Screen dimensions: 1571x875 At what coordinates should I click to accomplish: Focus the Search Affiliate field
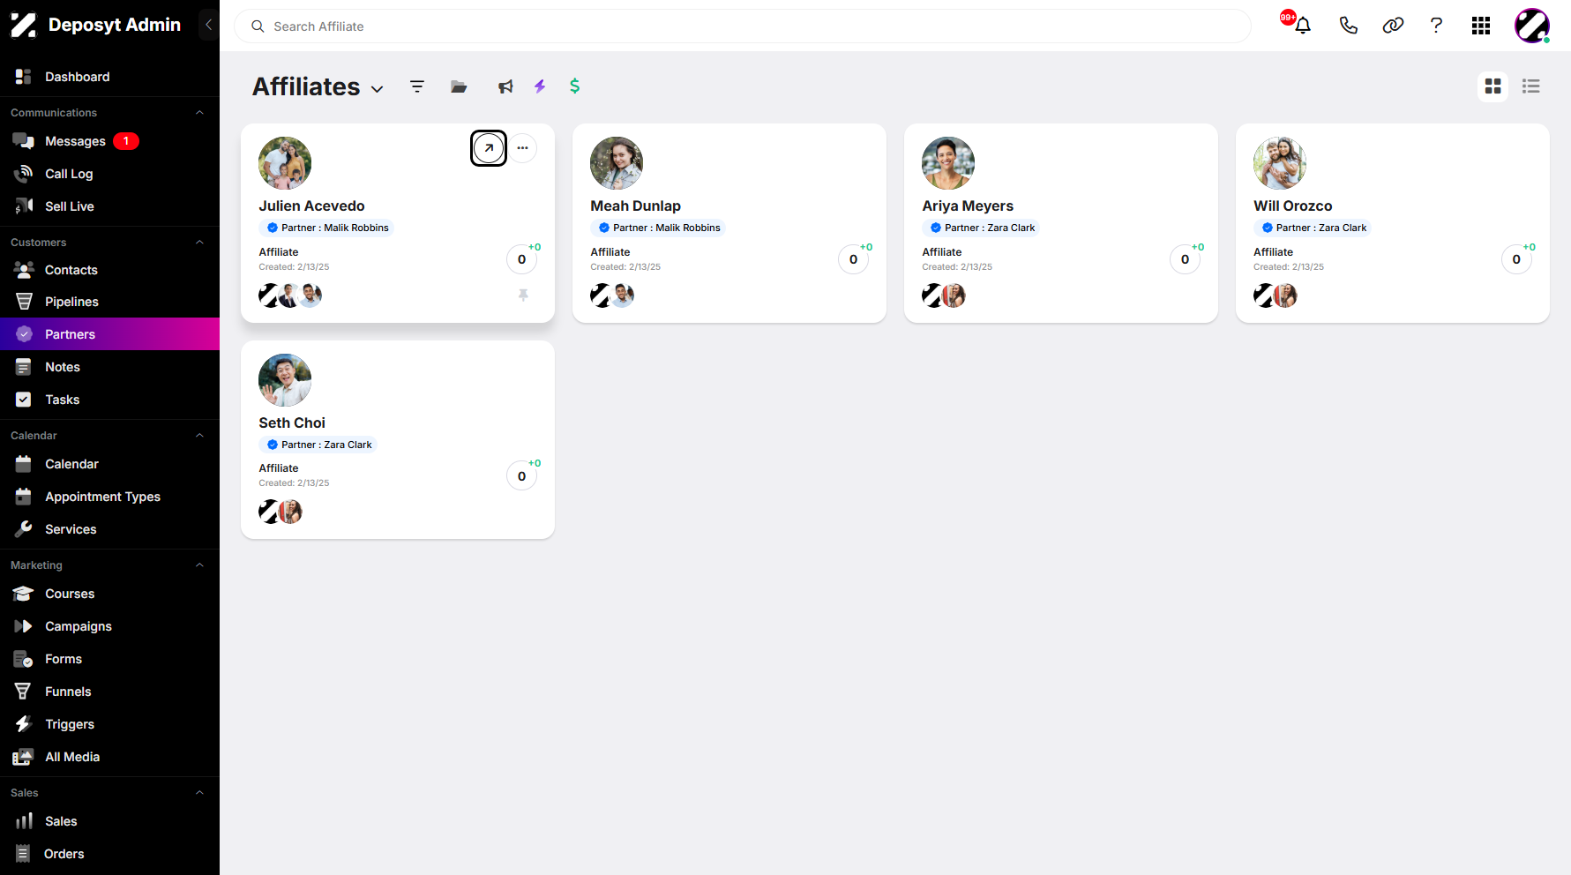pos(743,26)
